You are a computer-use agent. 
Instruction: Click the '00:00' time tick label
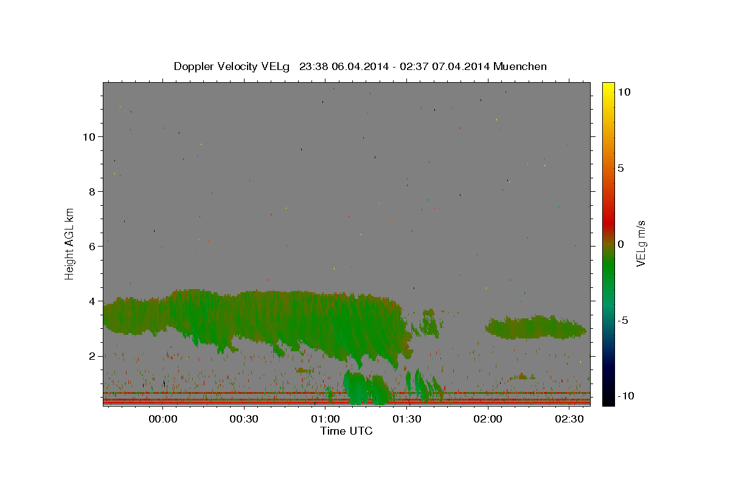pyautogui.click(x=163, y=419)
